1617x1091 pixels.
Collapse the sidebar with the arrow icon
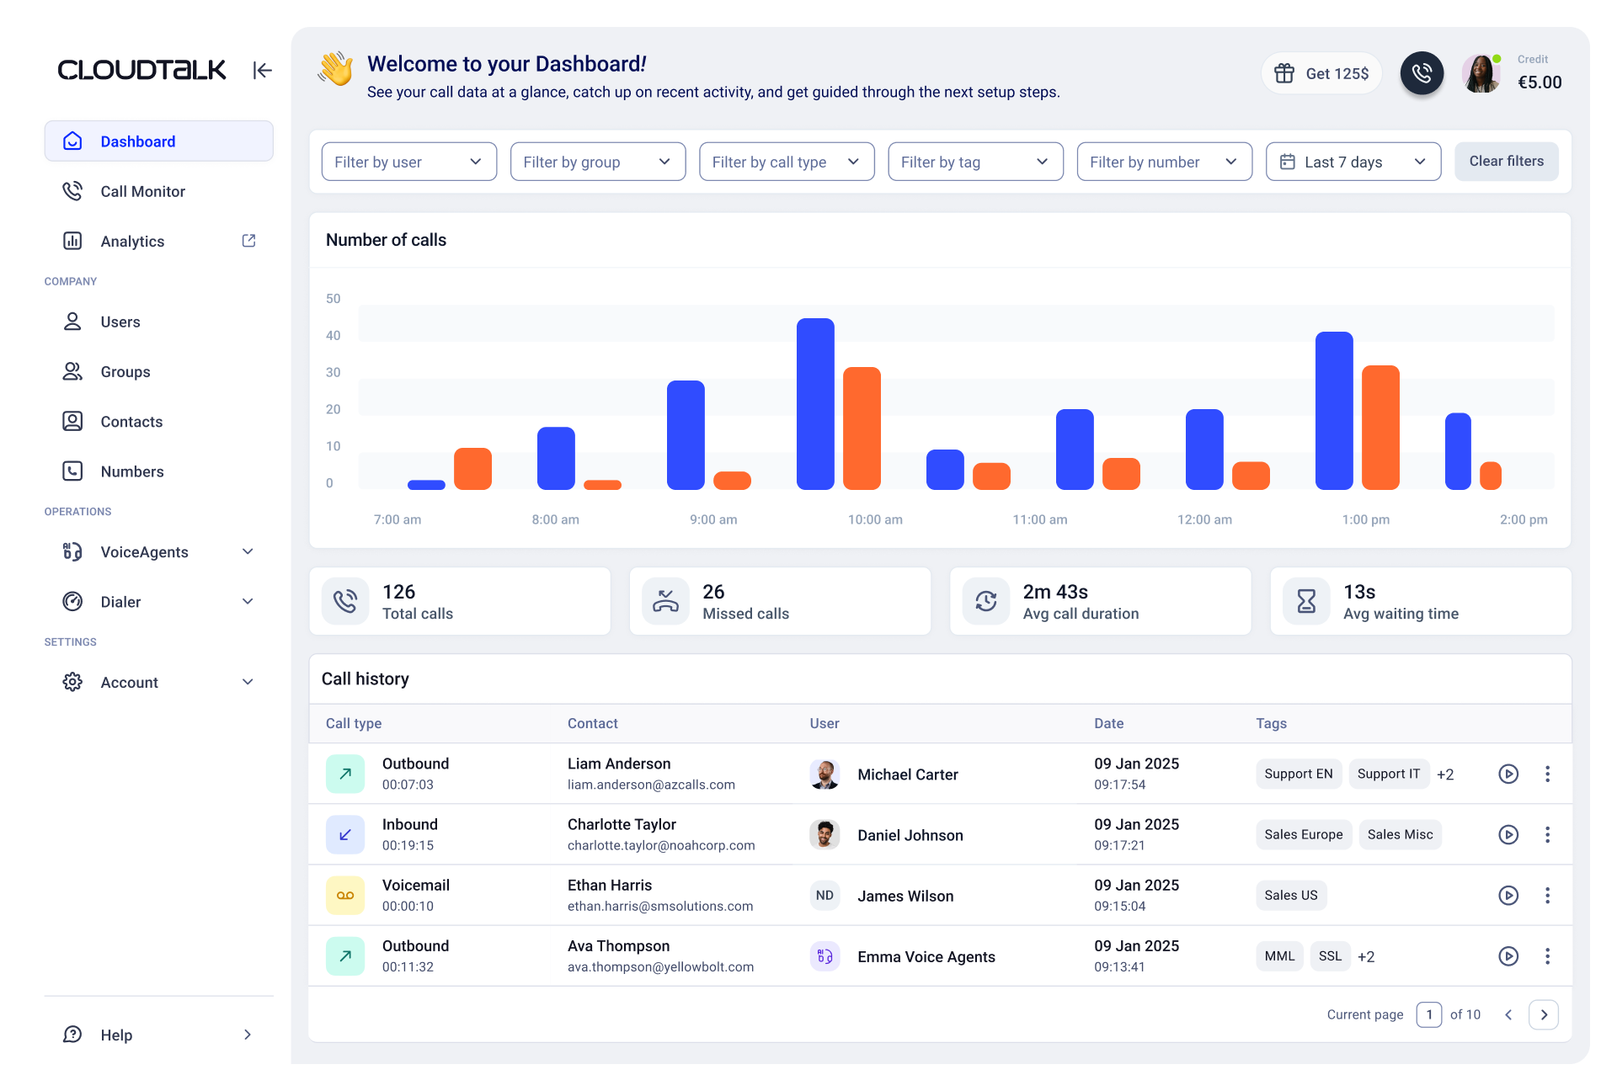[262, 70]
